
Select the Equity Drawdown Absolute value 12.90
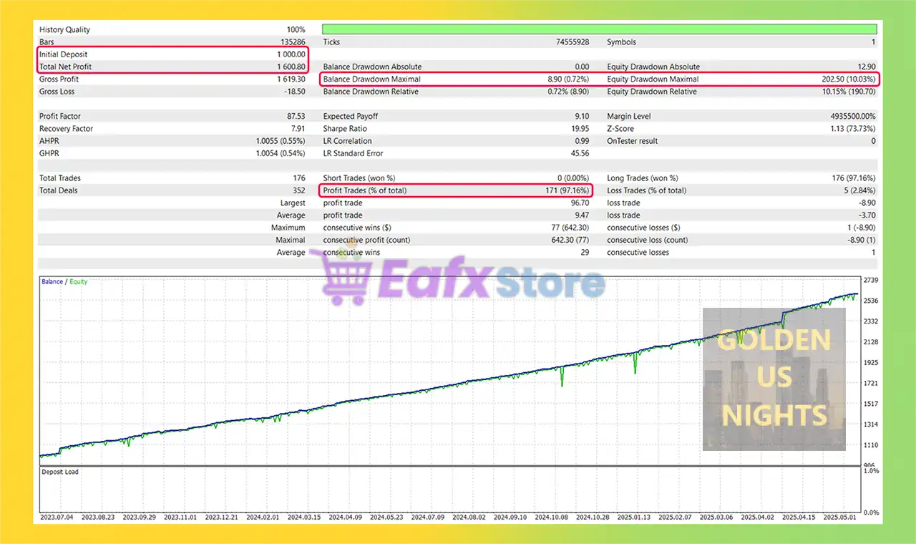[x=865, y=67]
